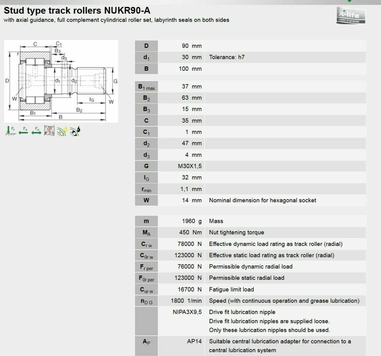Click Permissible static radial load description
The width and height of the screenshot is (381, 356).
(x=246, y=278)
